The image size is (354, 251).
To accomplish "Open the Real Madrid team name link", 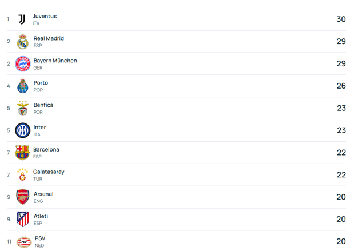I will pos(49,38).
